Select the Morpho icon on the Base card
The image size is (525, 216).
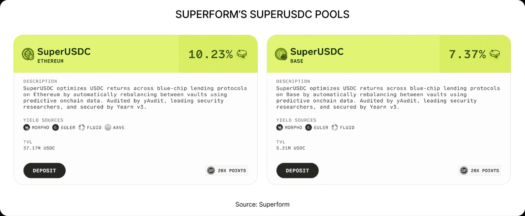[x=279, y=127]
